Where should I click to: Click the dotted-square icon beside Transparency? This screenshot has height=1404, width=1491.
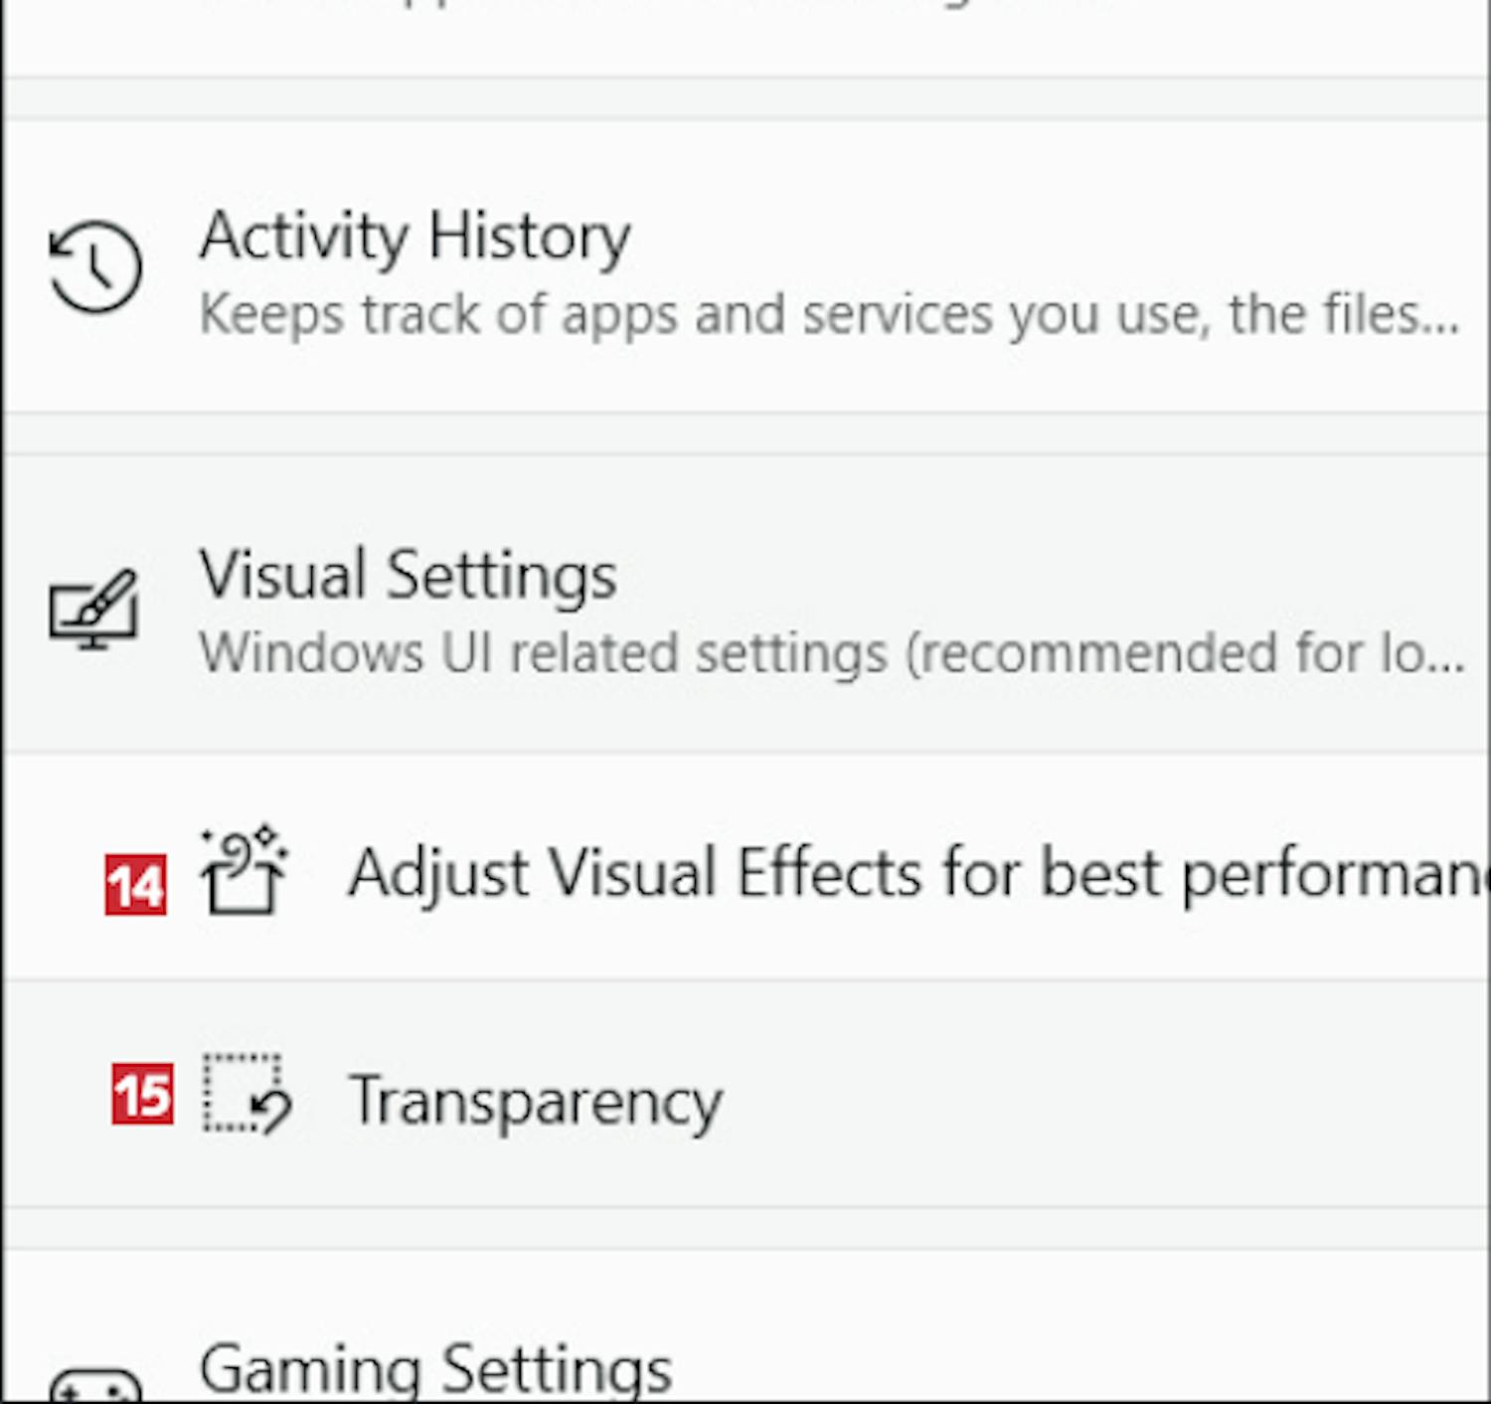(247, 1095)
